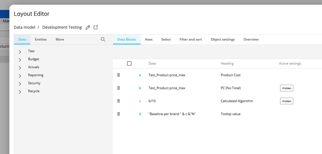Click the Layout Editor title

pos(32,14)
